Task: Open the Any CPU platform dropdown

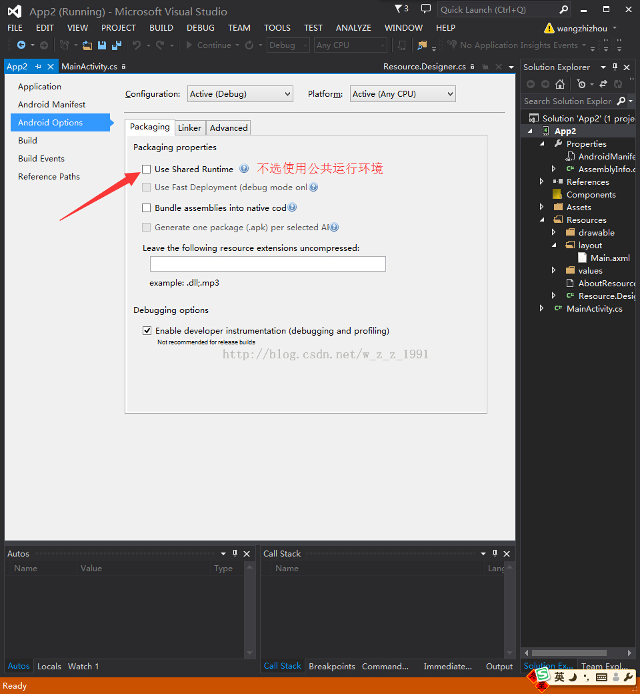Action: coord(350,45)
